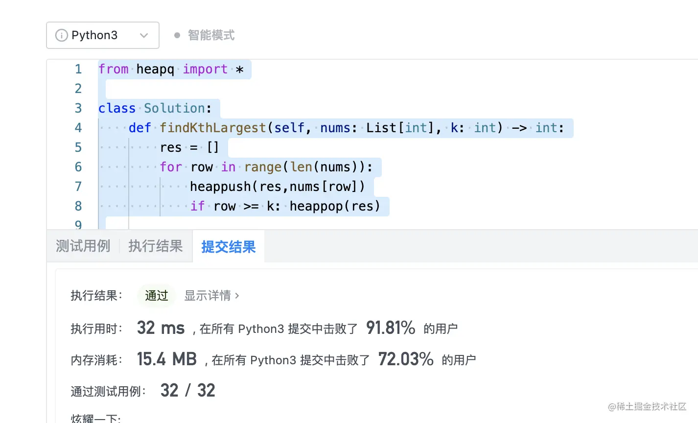Select the 提交结果 tab
This screenshot has height=423, width=698.
228,247
